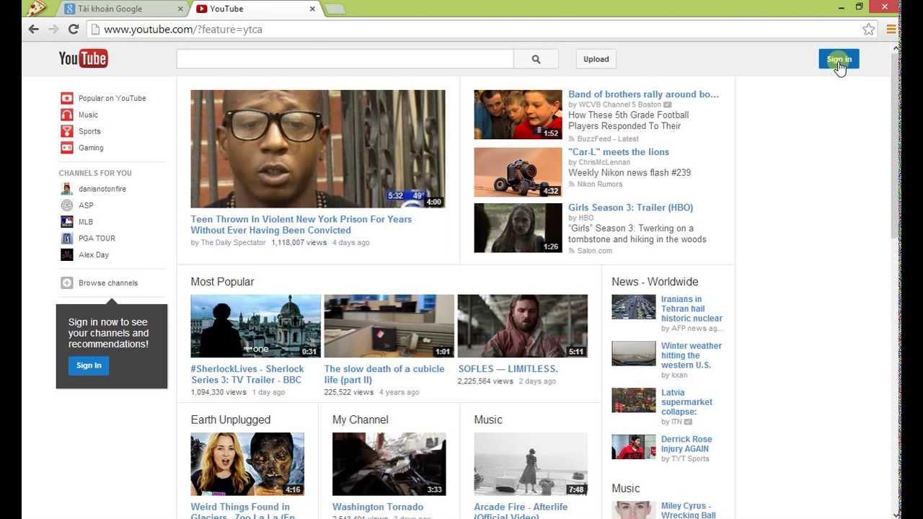The height and width of the screenshot is (519, 923).
Task: Open #SherlockLives TV Trailer title link
Action: (247, 374)
